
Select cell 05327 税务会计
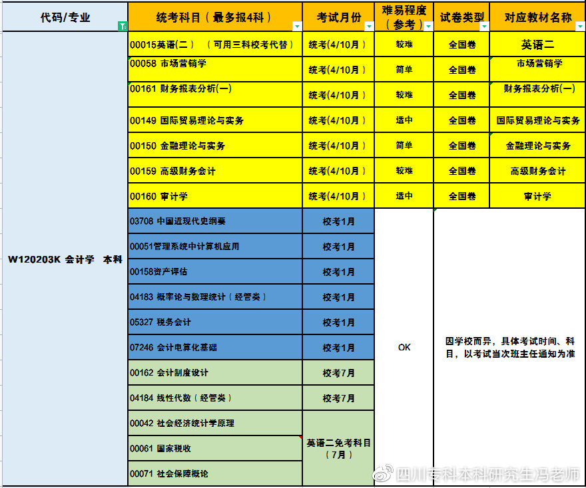[215, 322]
